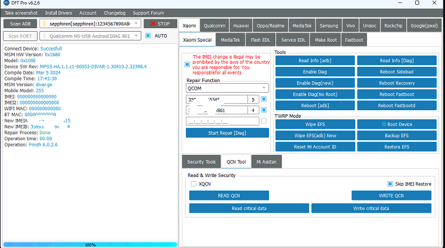The height and width of the screenshot is (248, 445).
Task: Click the Reset Mi Account ID button
Action: pyautogui.click(x=315, y=147)
